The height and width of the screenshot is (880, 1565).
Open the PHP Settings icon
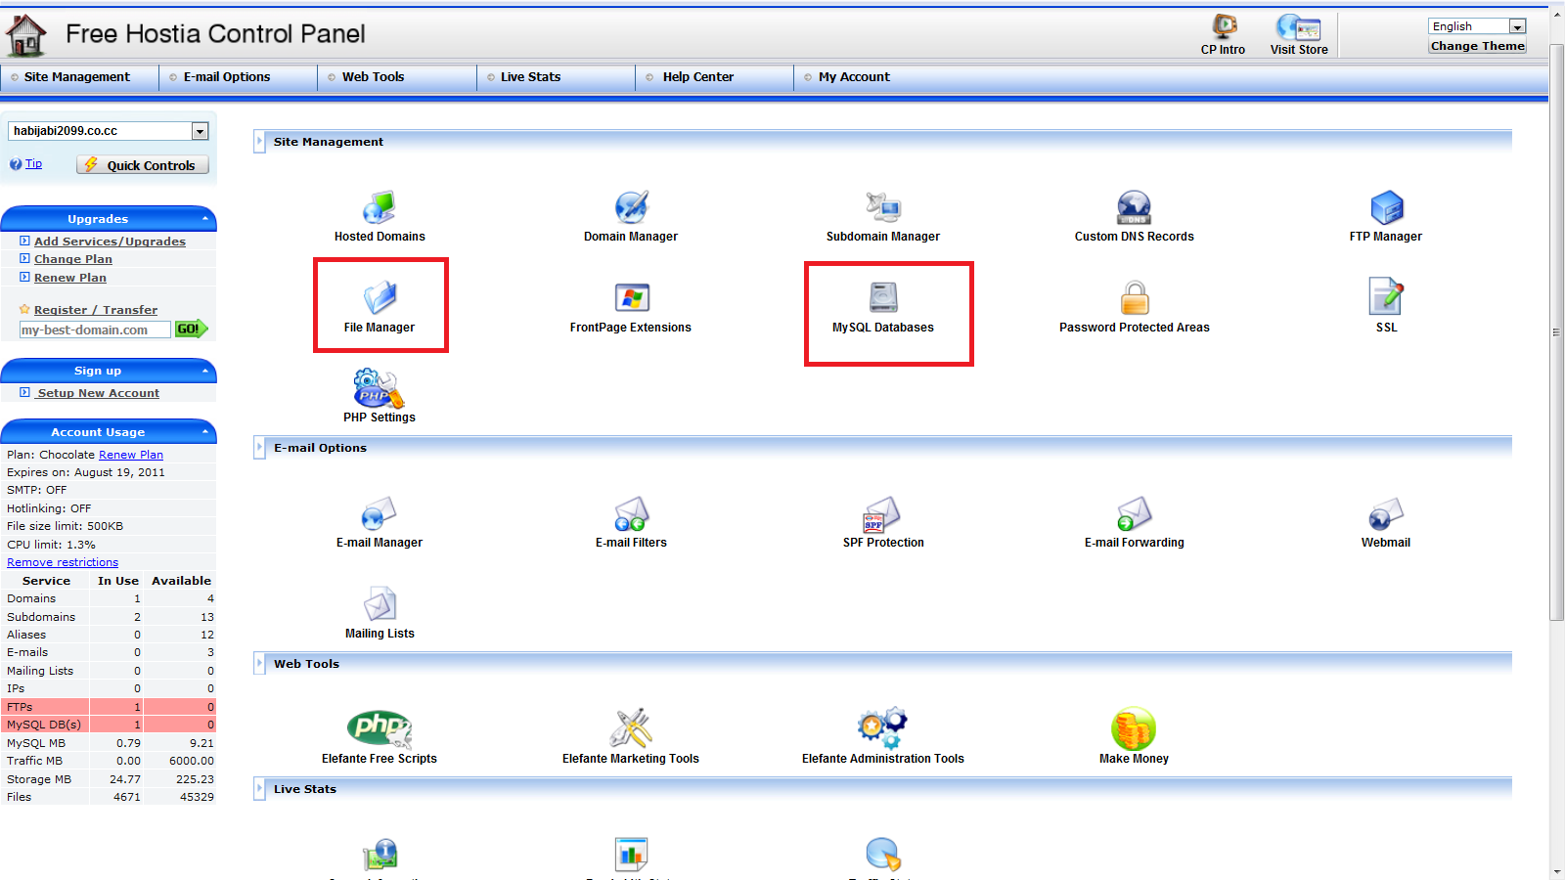(x=380, y=388)
